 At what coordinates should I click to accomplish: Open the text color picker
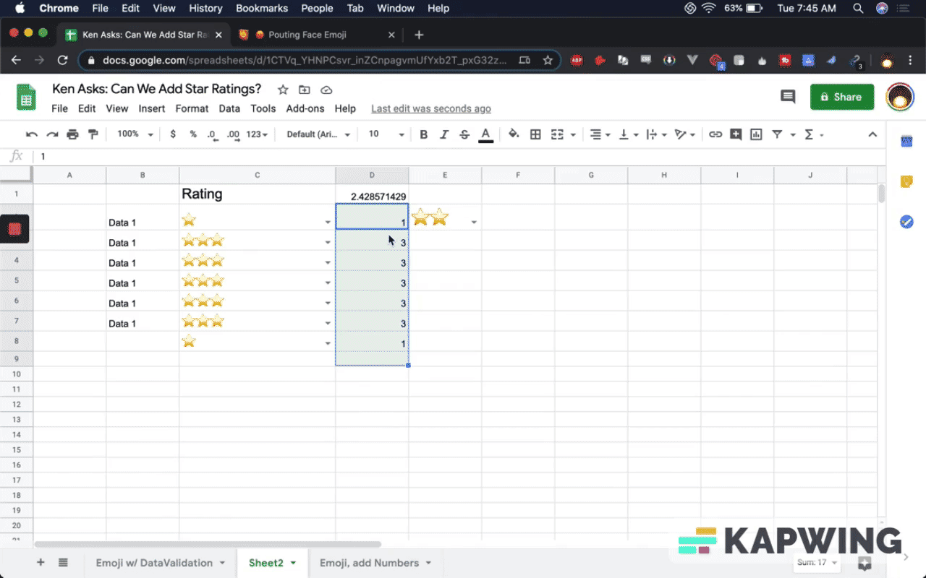pyautogui.click(x=485, y=134)
